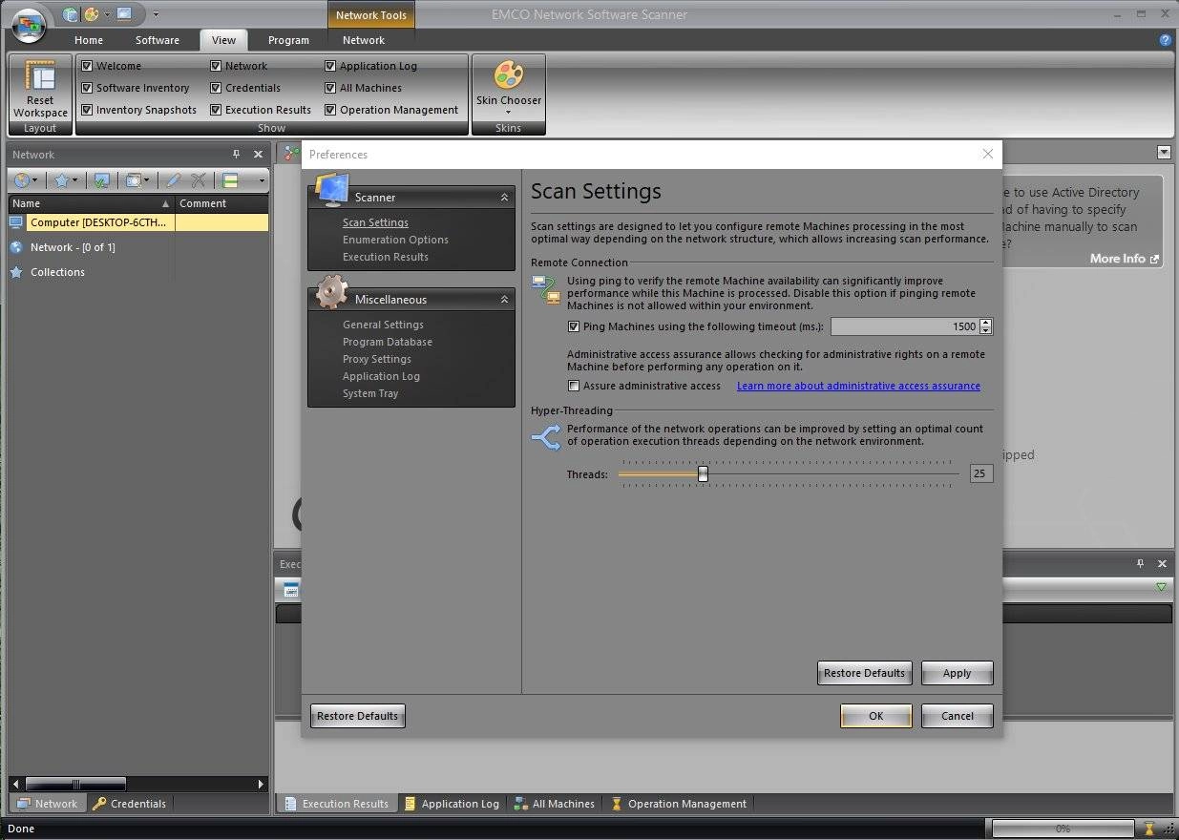1179x840 pixels.
Task: Open the Skin Chooser palette
Action: tap(508, 75)
